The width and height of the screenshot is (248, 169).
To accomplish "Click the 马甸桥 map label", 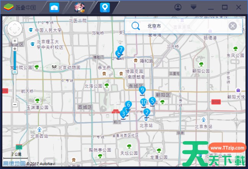I will (98, 33).
